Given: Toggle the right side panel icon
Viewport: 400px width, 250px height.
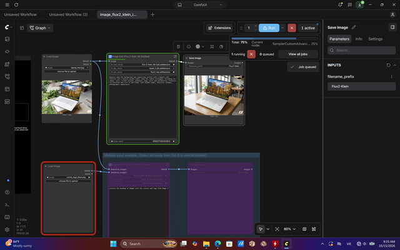Looking at the screenshot, I should [x=392, y=27].
